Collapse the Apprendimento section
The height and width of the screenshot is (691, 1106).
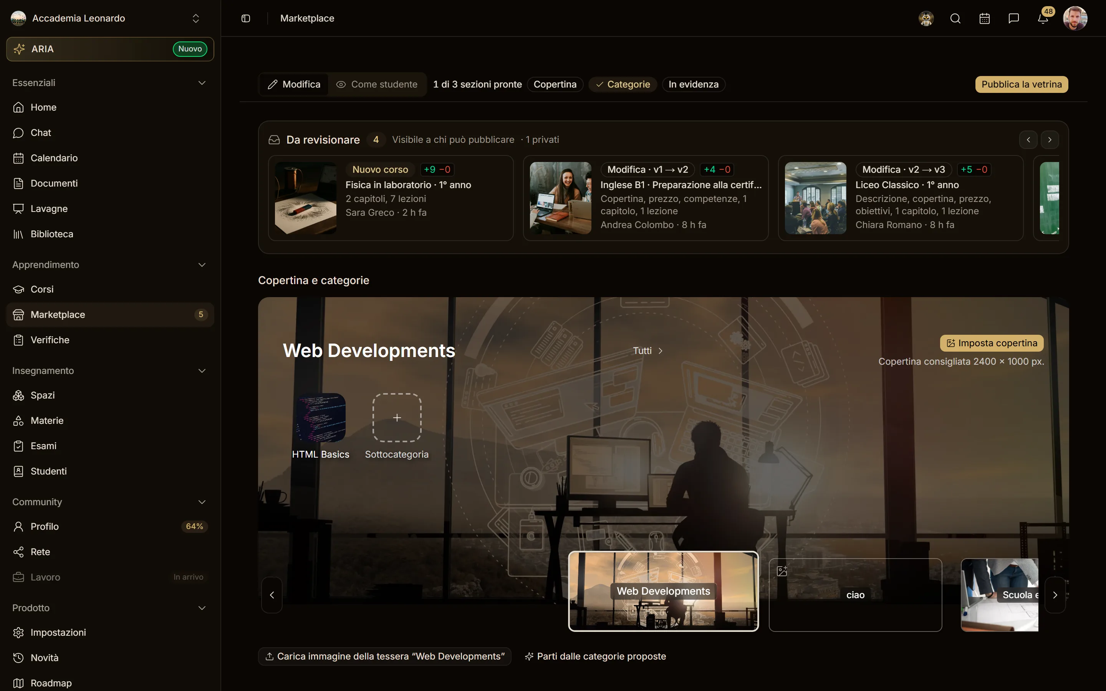[110, 264]
